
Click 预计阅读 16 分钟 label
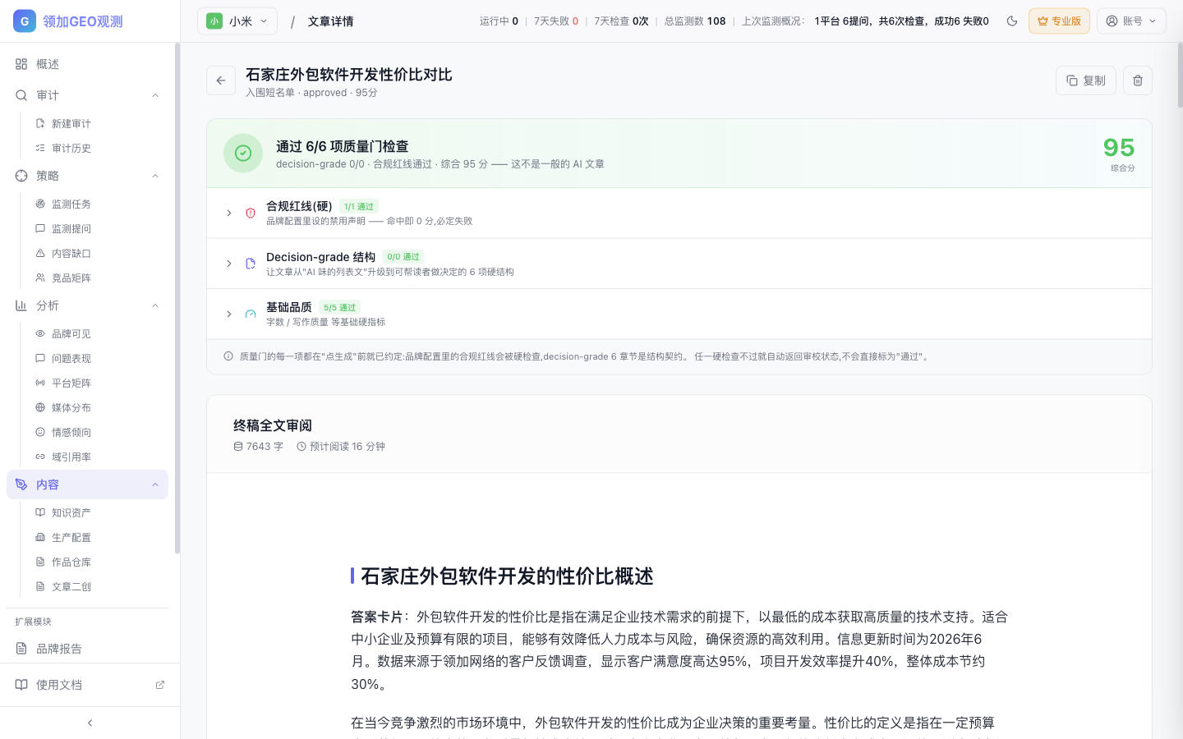pyautogui.click(x=341, y=447)
